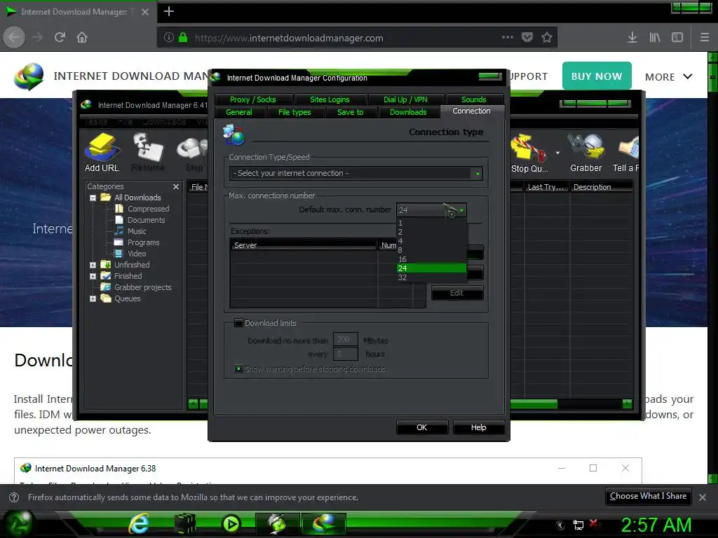Expand the Unfinished category
Viewport: 718px width, 538px height.
[93, 265]
